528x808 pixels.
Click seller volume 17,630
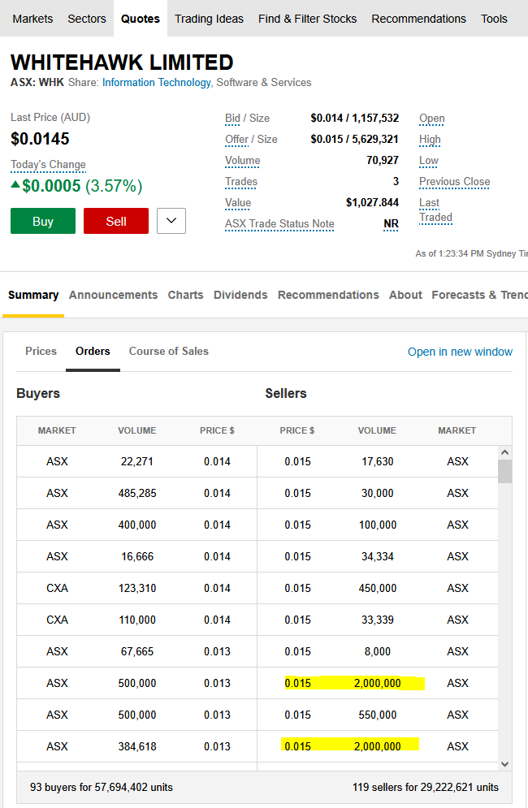(x=378, y=462)
